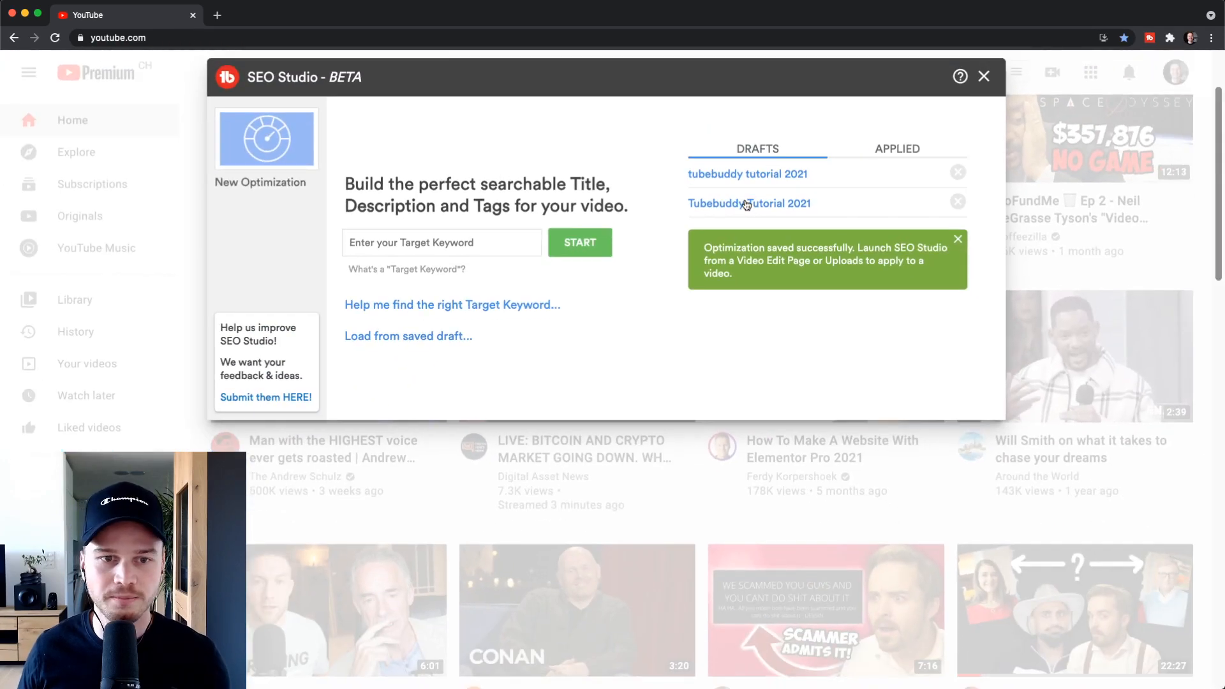The height and width of the screenshot is (689, 1225).
Task: Open YouTube hamburger guide menu
Action: pyautogui.click(x=29, y=72)
